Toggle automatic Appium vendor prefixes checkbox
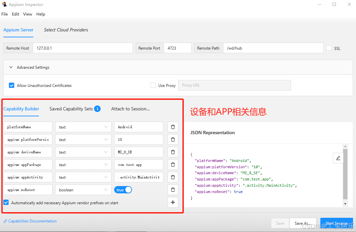This screenshot has height=232, width=356. click(6, 203)
